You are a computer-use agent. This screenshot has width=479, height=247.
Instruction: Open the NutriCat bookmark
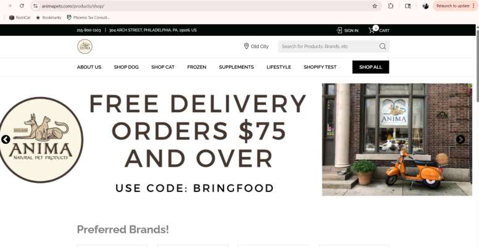(20, 17)
